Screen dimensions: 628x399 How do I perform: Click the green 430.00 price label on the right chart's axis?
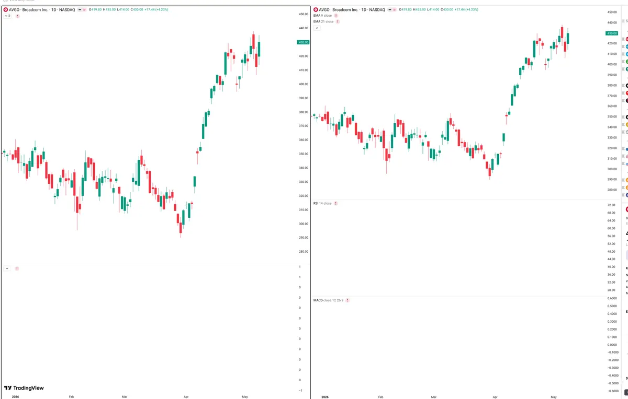(x=611, y=33)
